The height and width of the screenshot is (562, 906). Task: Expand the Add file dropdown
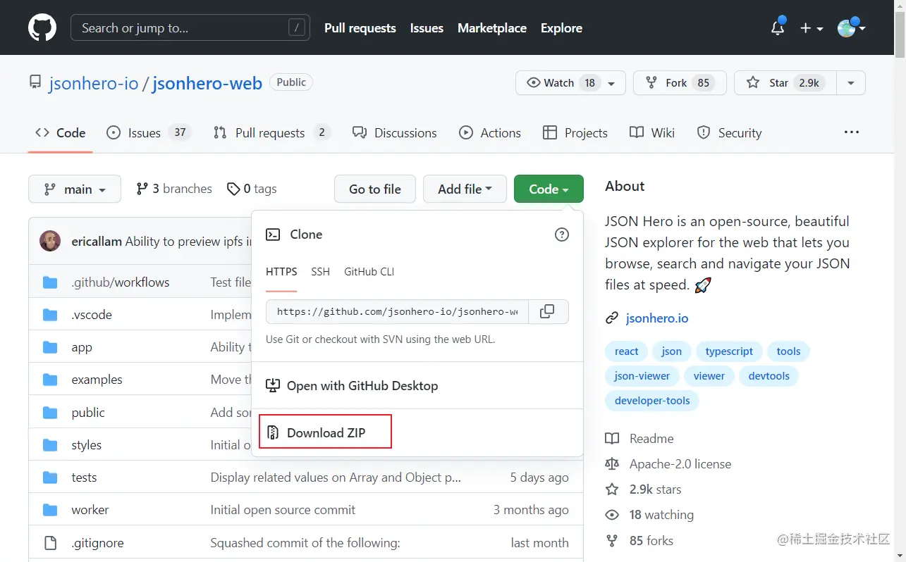tap(464, 189)
